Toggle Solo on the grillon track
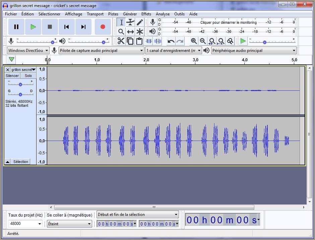Viewport: 315px width, 240px height. (x=28, y=76)
